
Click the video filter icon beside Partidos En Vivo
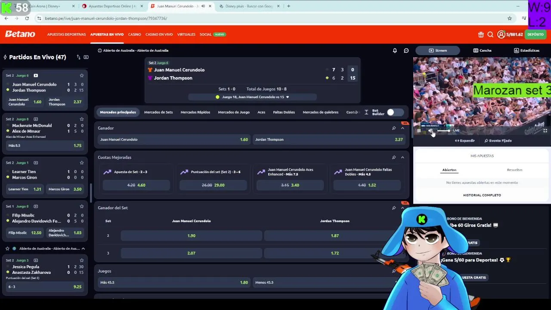[86, 57]
